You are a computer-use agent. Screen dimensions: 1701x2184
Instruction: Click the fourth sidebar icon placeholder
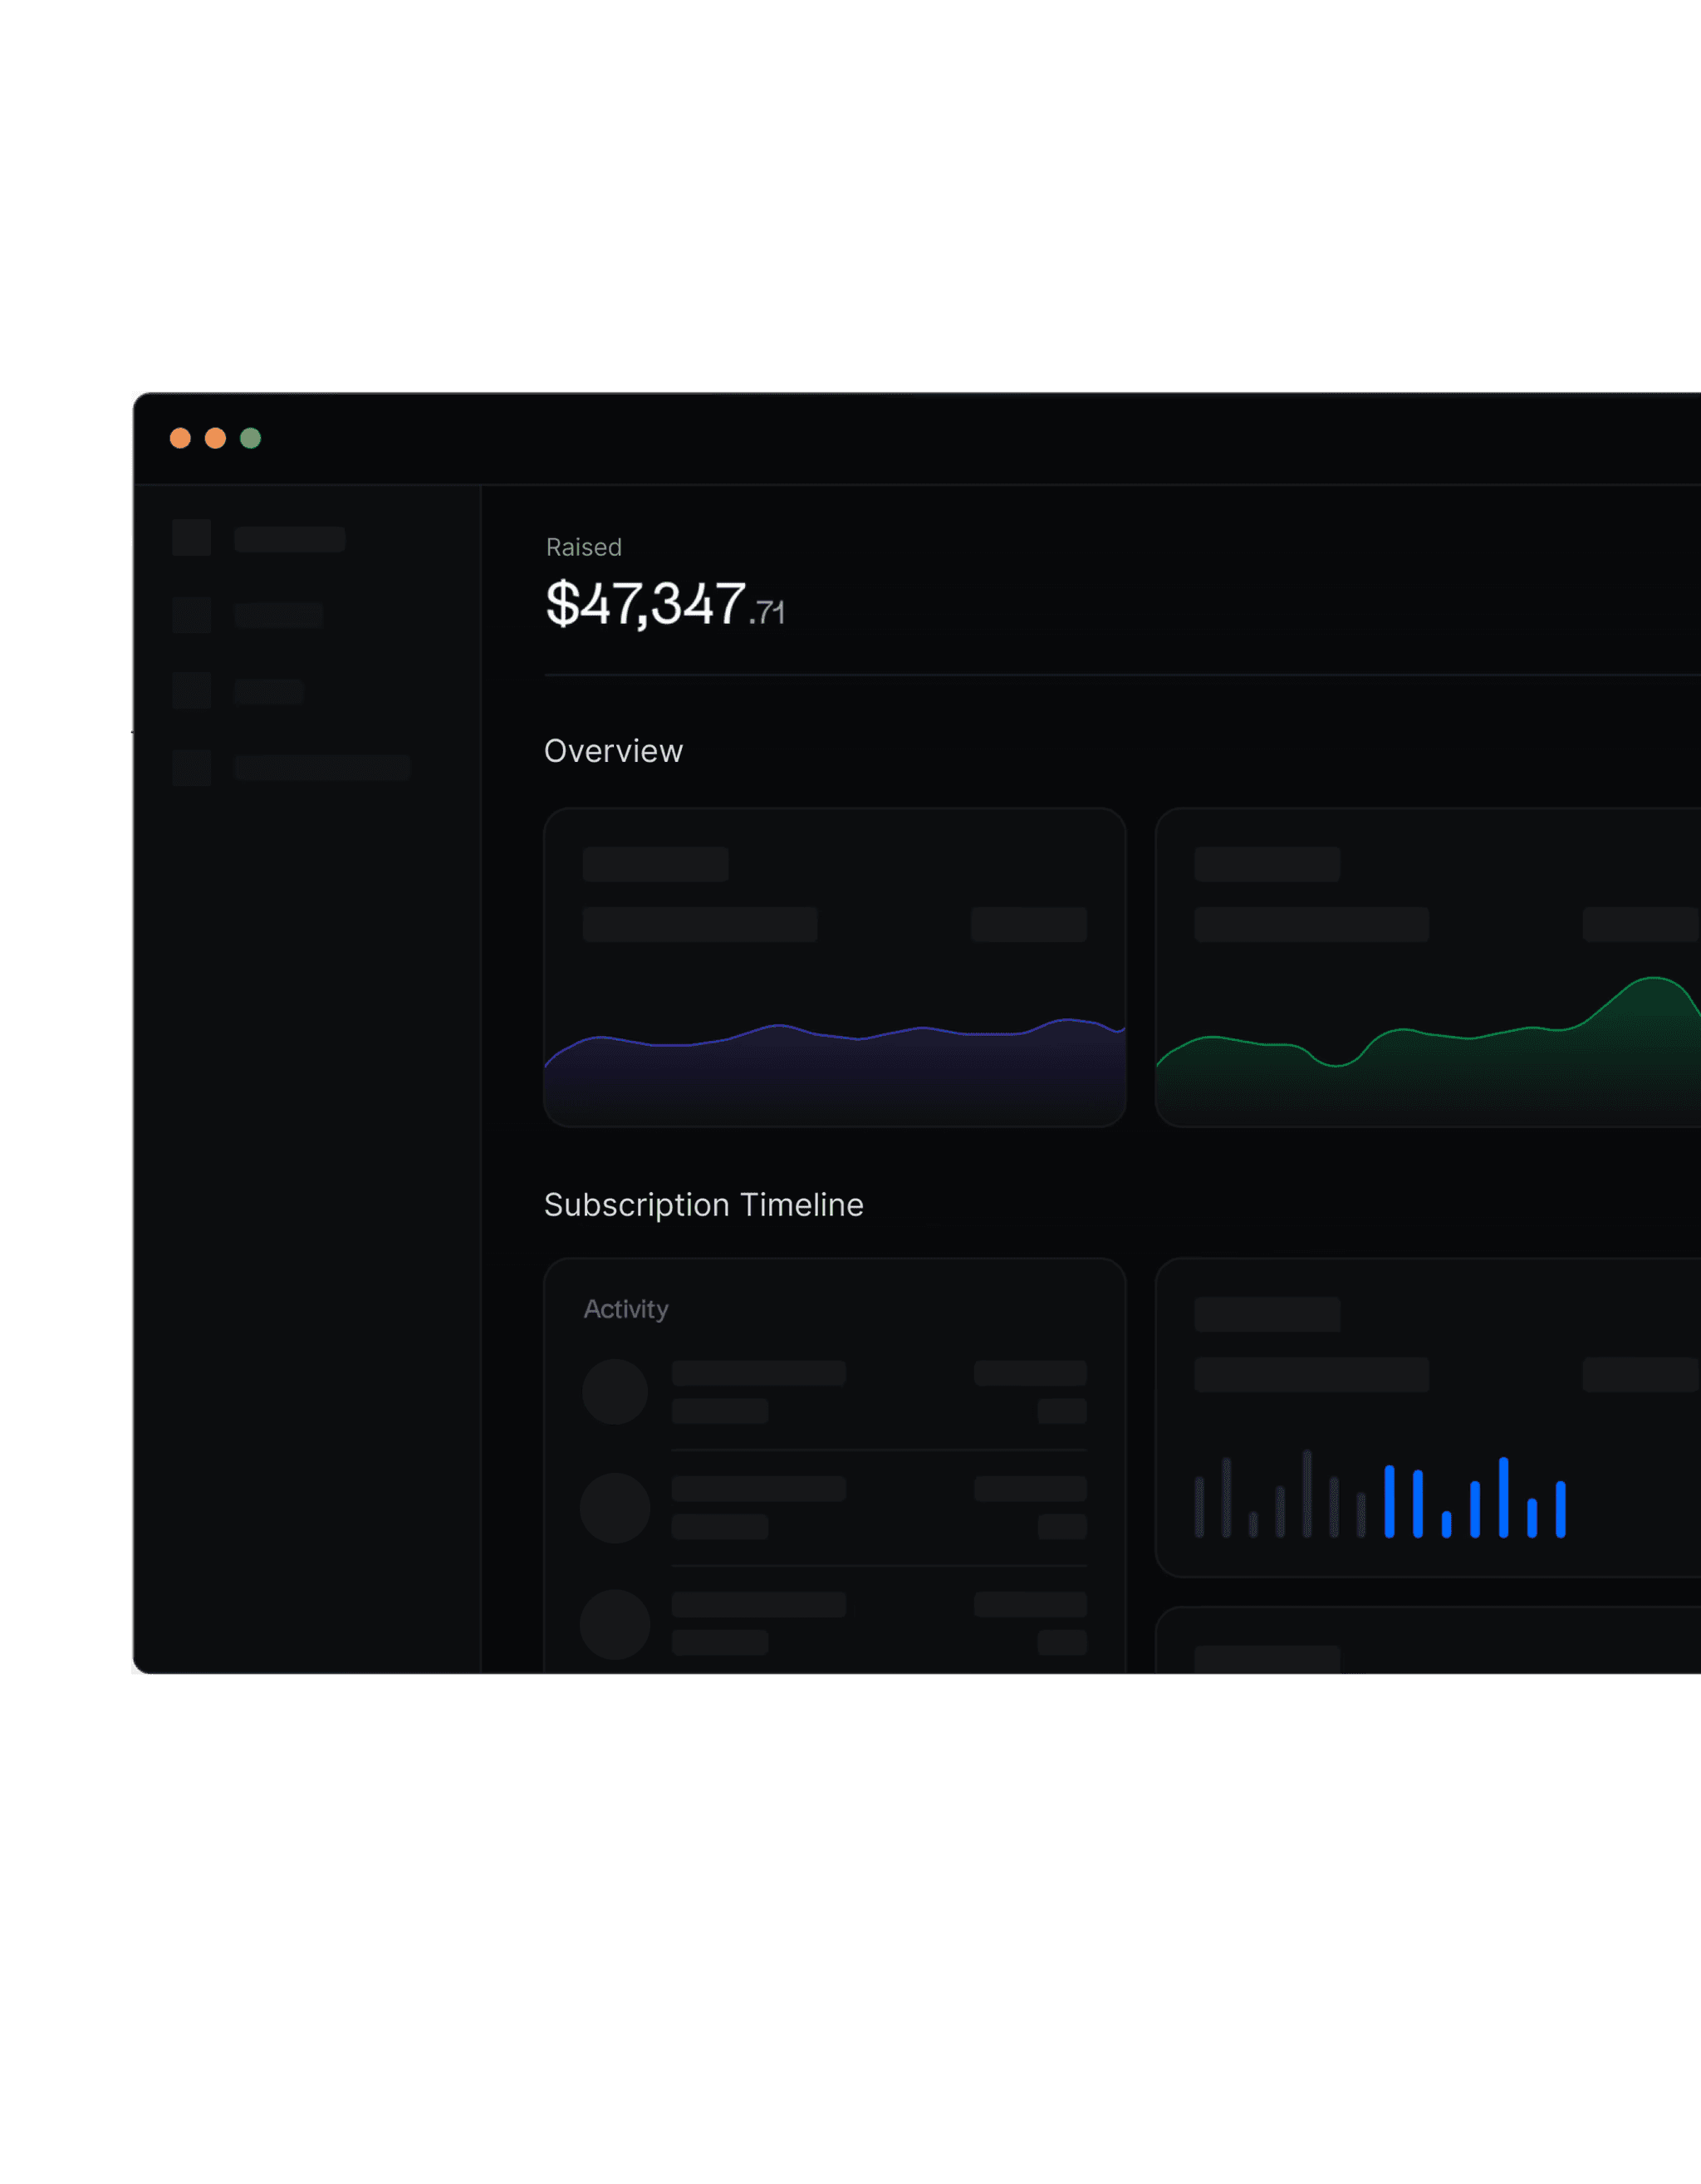(191, 767)
